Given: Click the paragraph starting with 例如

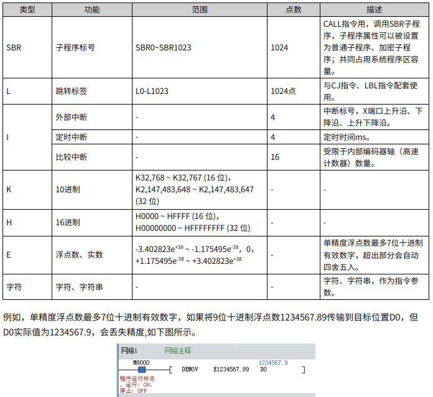Looking at the screenshot, I should tap(210, 325).
